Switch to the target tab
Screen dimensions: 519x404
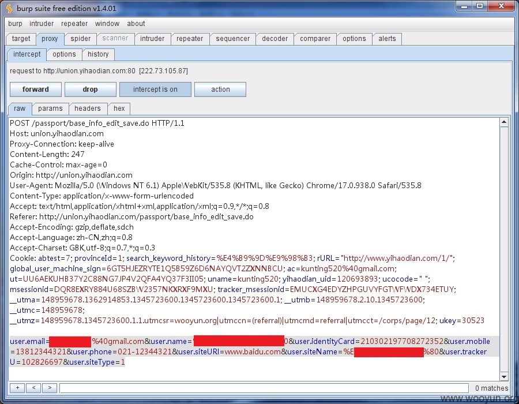click(21, 39)
